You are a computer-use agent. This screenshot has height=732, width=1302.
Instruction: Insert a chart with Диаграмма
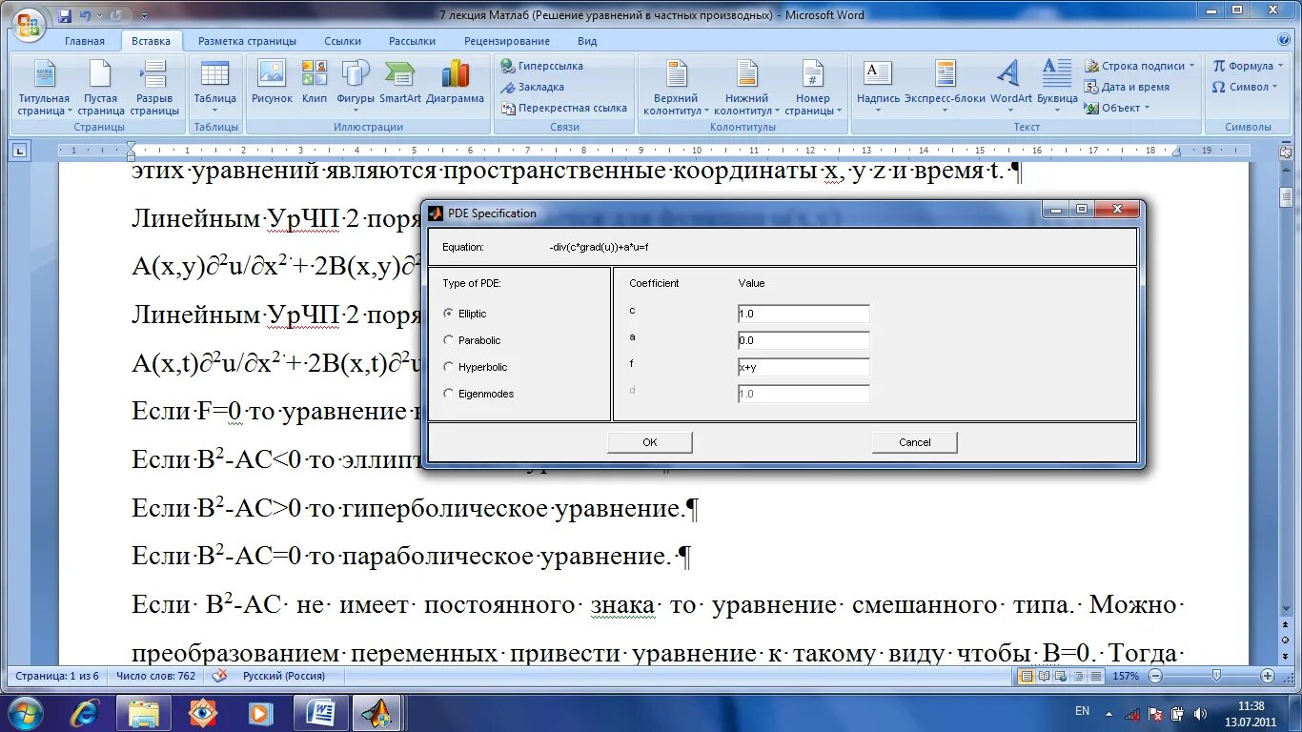tap(455, 83)
